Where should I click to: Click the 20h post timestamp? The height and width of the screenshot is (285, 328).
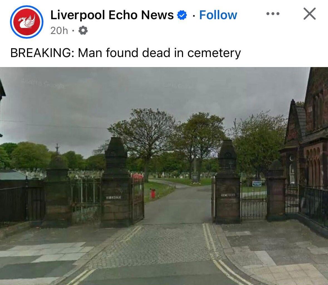point(59,31)
